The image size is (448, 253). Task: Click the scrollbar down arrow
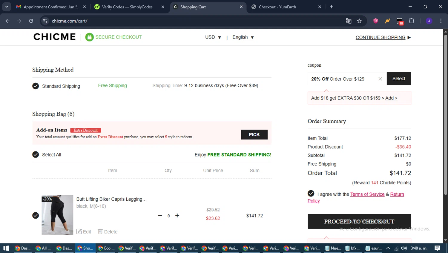[445, 240]
